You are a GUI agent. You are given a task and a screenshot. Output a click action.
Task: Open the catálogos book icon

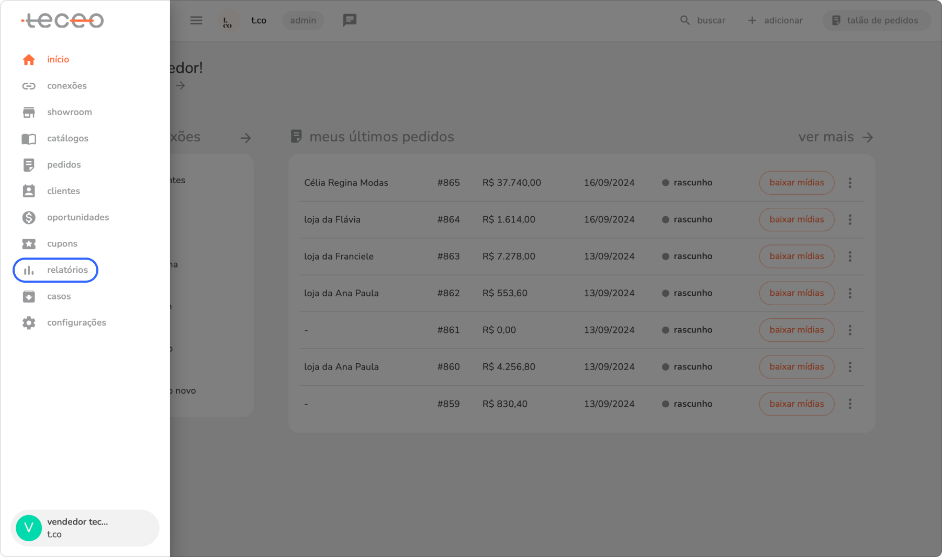[x=29, y=139]
